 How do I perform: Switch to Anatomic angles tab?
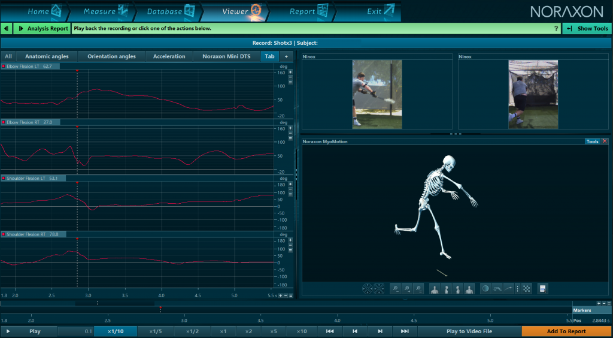(x=47, y=56)
